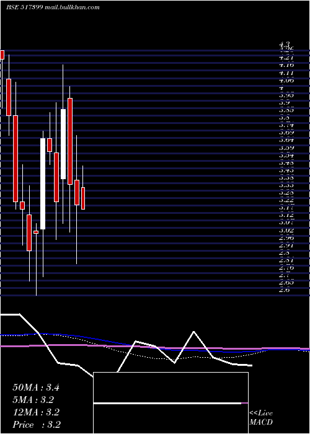The height and width of the screenshot is (434, 310).
Task: Click the 4.3 price axis label
Action: tap(285, 44)
